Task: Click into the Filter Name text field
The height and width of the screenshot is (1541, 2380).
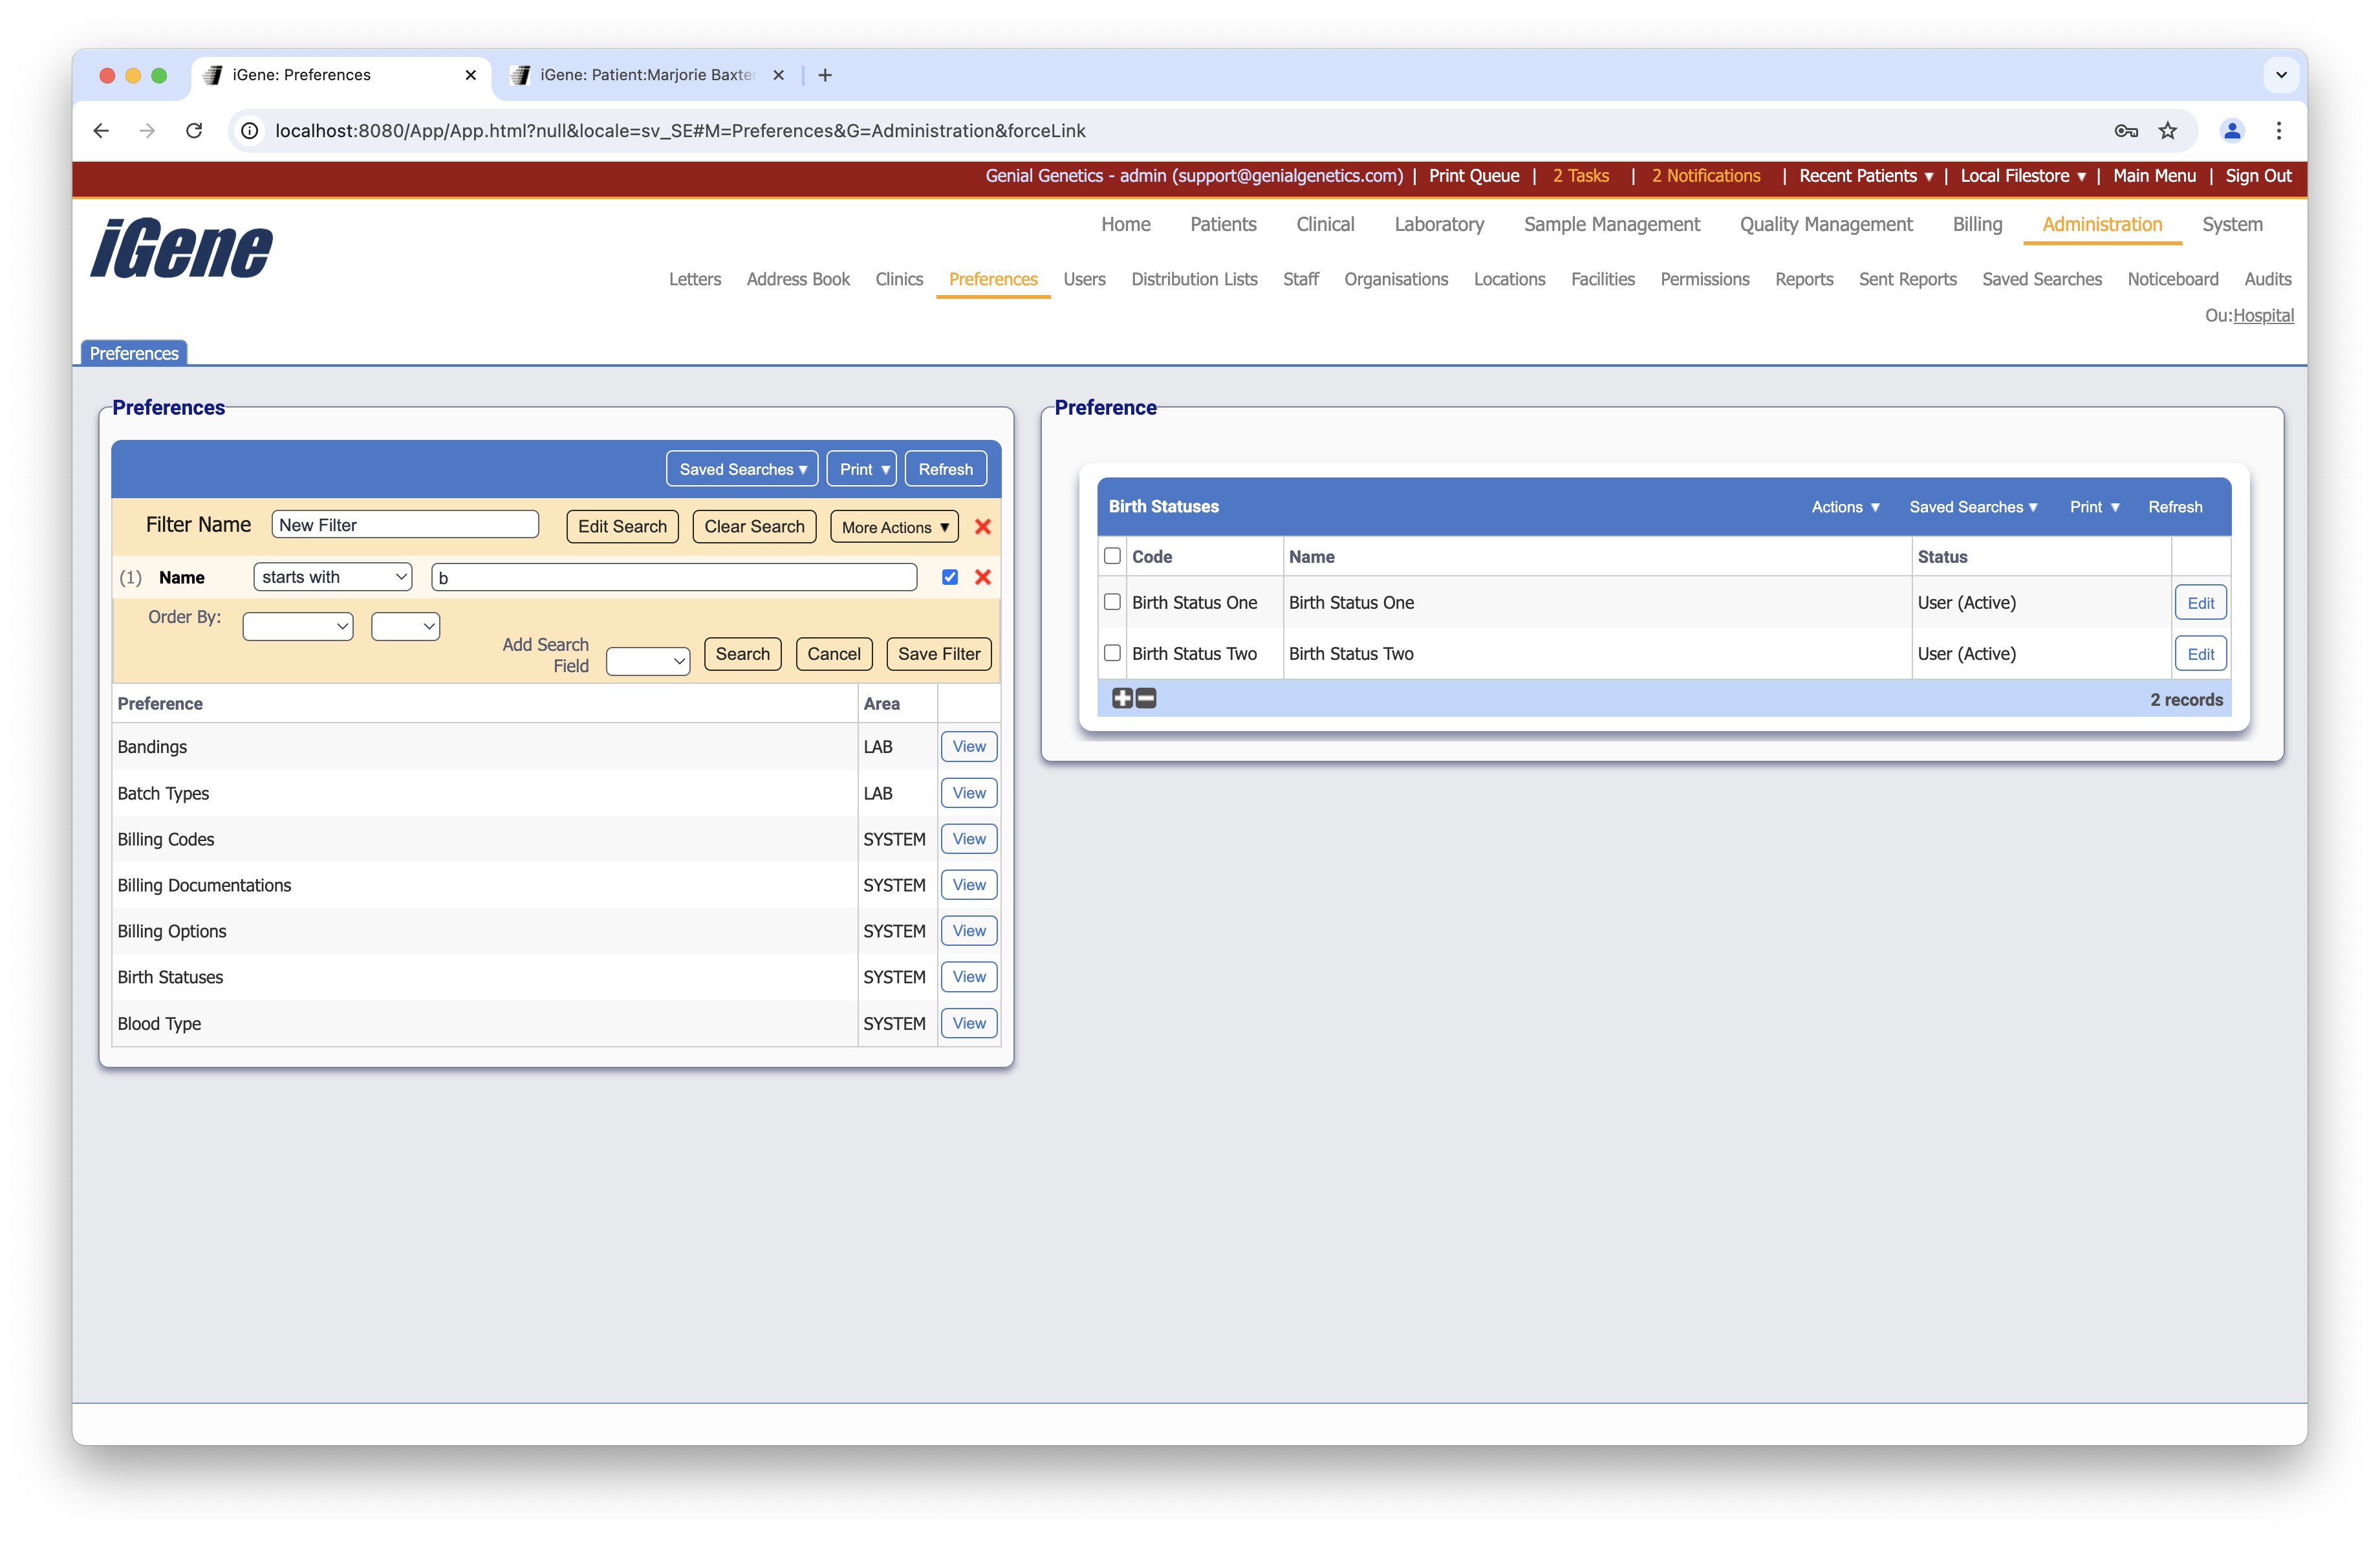Action: pos(405,525)
